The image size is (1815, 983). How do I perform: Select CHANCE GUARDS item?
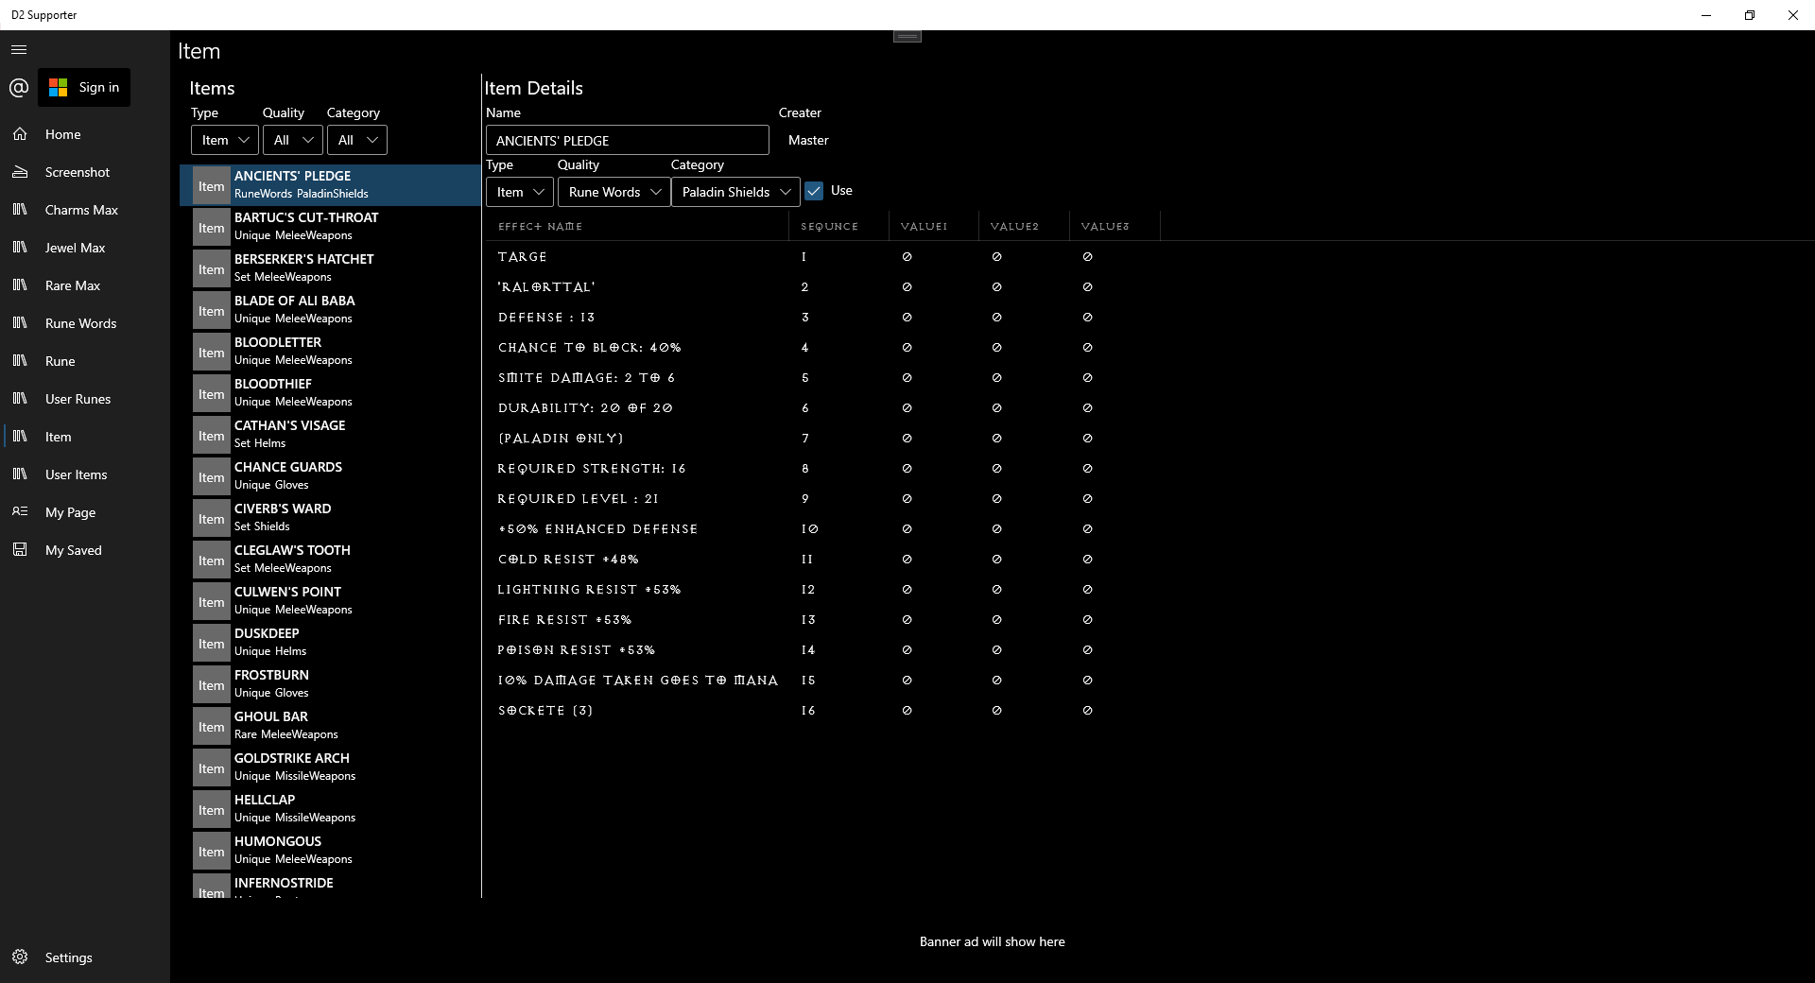pos(331,476)
